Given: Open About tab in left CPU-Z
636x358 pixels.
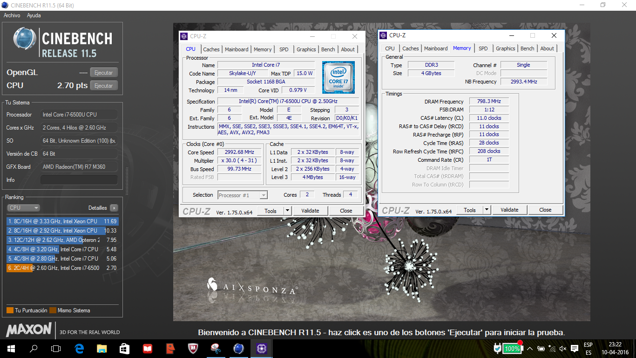Looking at the screenshot, I should click(348, 49).
